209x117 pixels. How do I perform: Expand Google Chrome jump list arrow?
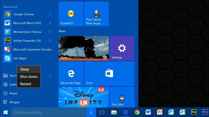50,14
